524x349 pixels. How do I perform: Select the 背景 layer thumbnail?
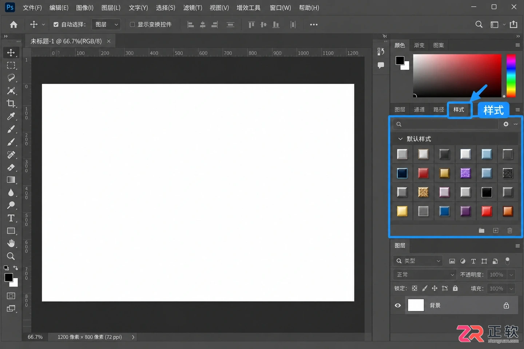(x=416, y=305)
